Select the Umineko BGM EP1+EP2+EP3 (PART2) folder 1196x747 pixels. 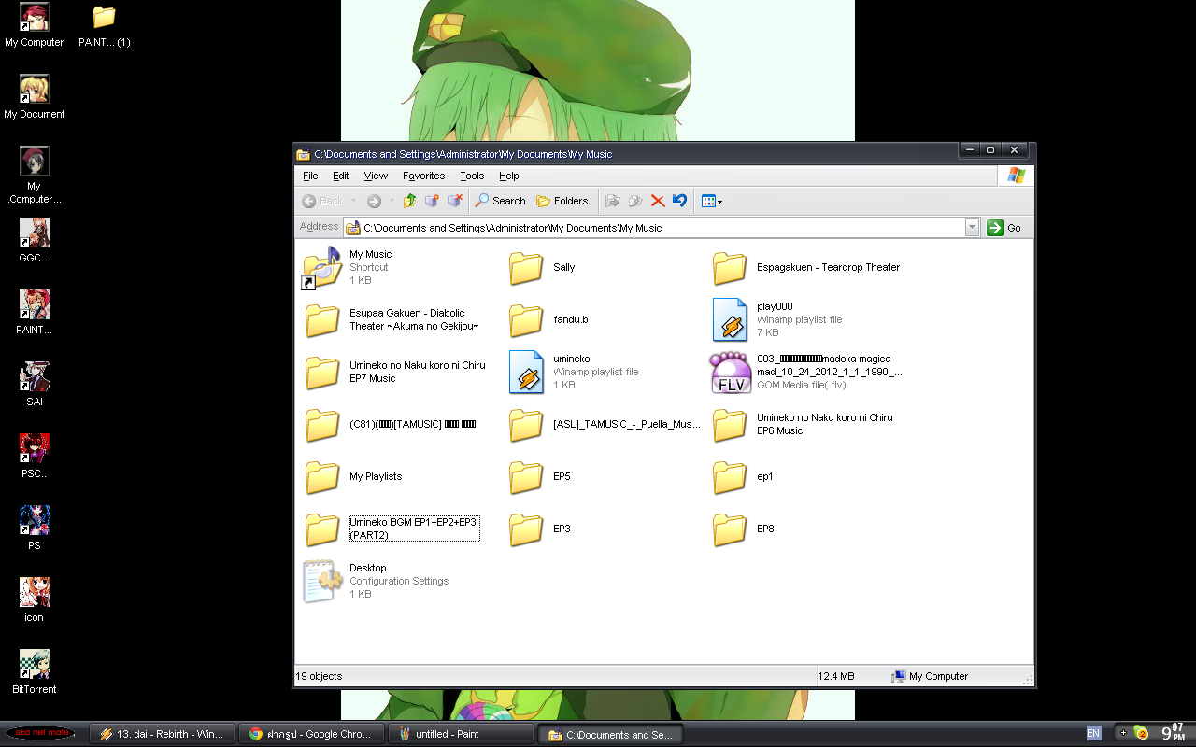tap(322, 529)
